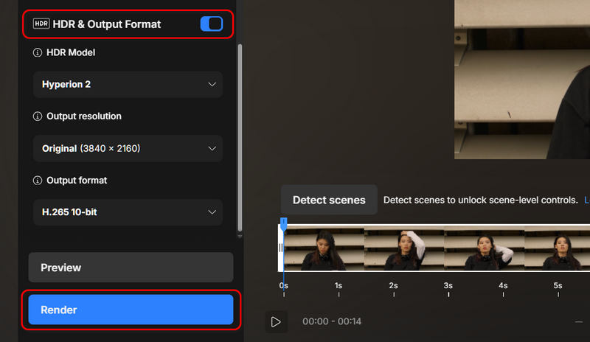Viewport: 590px width, 342px height.
Task: Start rendering with the Render button
Action: point(131,310)
